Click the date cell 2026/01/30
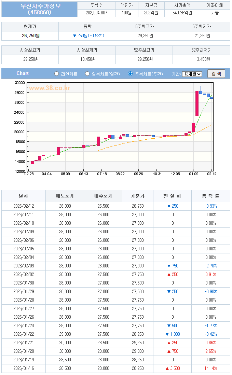The height and width of the screenshot is (375, 232). (x=24, y=283)
